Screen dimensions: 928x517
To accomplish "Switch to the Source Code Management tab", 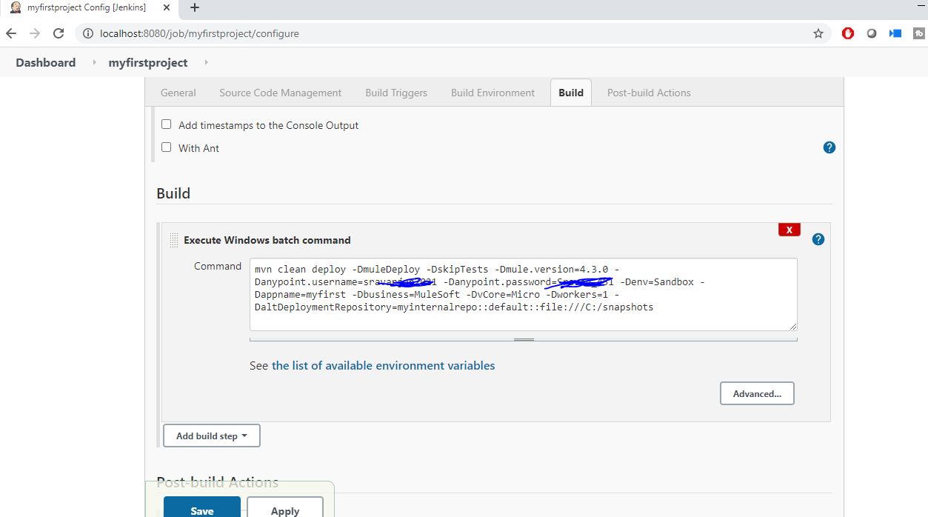I will click(x=280, y=93).
